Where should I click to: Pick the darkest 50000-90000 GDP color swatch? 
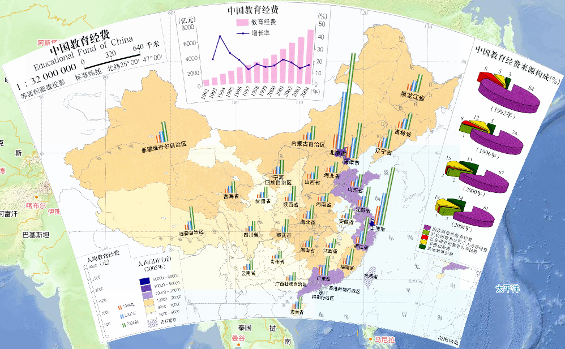144,281
